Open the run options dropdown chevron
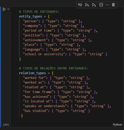Image resolution: width=124 pixels, height=130 pixels. pyautogui.click(x=8, y=9)
